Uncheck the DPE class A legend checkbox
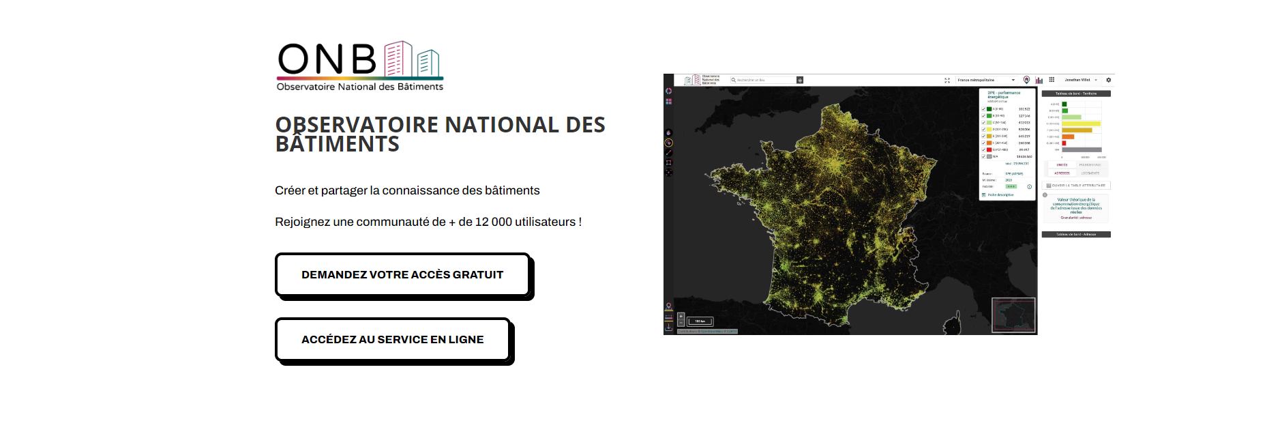The width and height of the screenshot is (1282, 434). pos(983,109)
